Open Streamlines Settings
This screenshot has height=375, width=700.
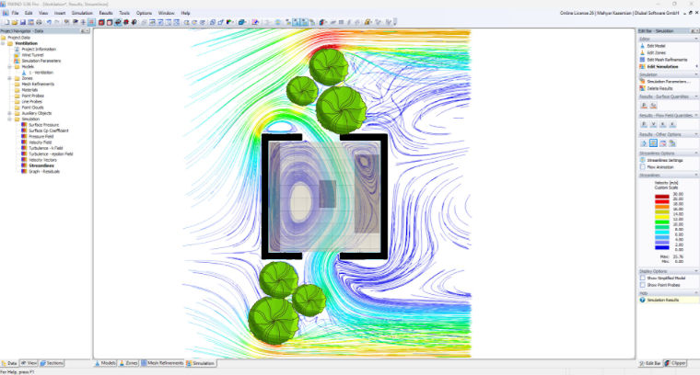coord(666,160)
